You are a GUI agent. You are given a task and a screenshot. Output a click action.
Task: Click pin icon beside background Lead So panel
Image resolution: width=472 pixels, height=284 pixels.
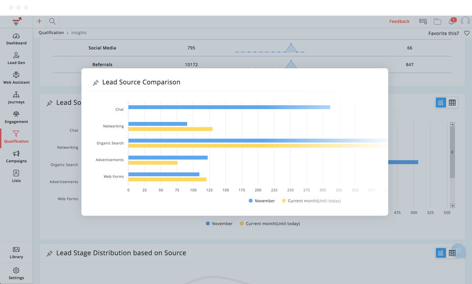(x=49, y=103)
